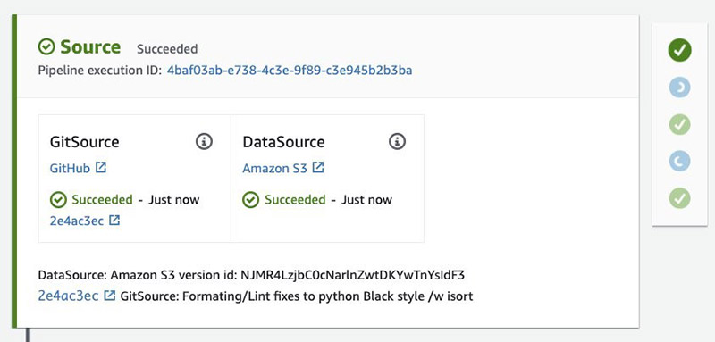Open the Amazon S3 provider link
This screenshot has height=342, width=715.
tap(275, 169)
